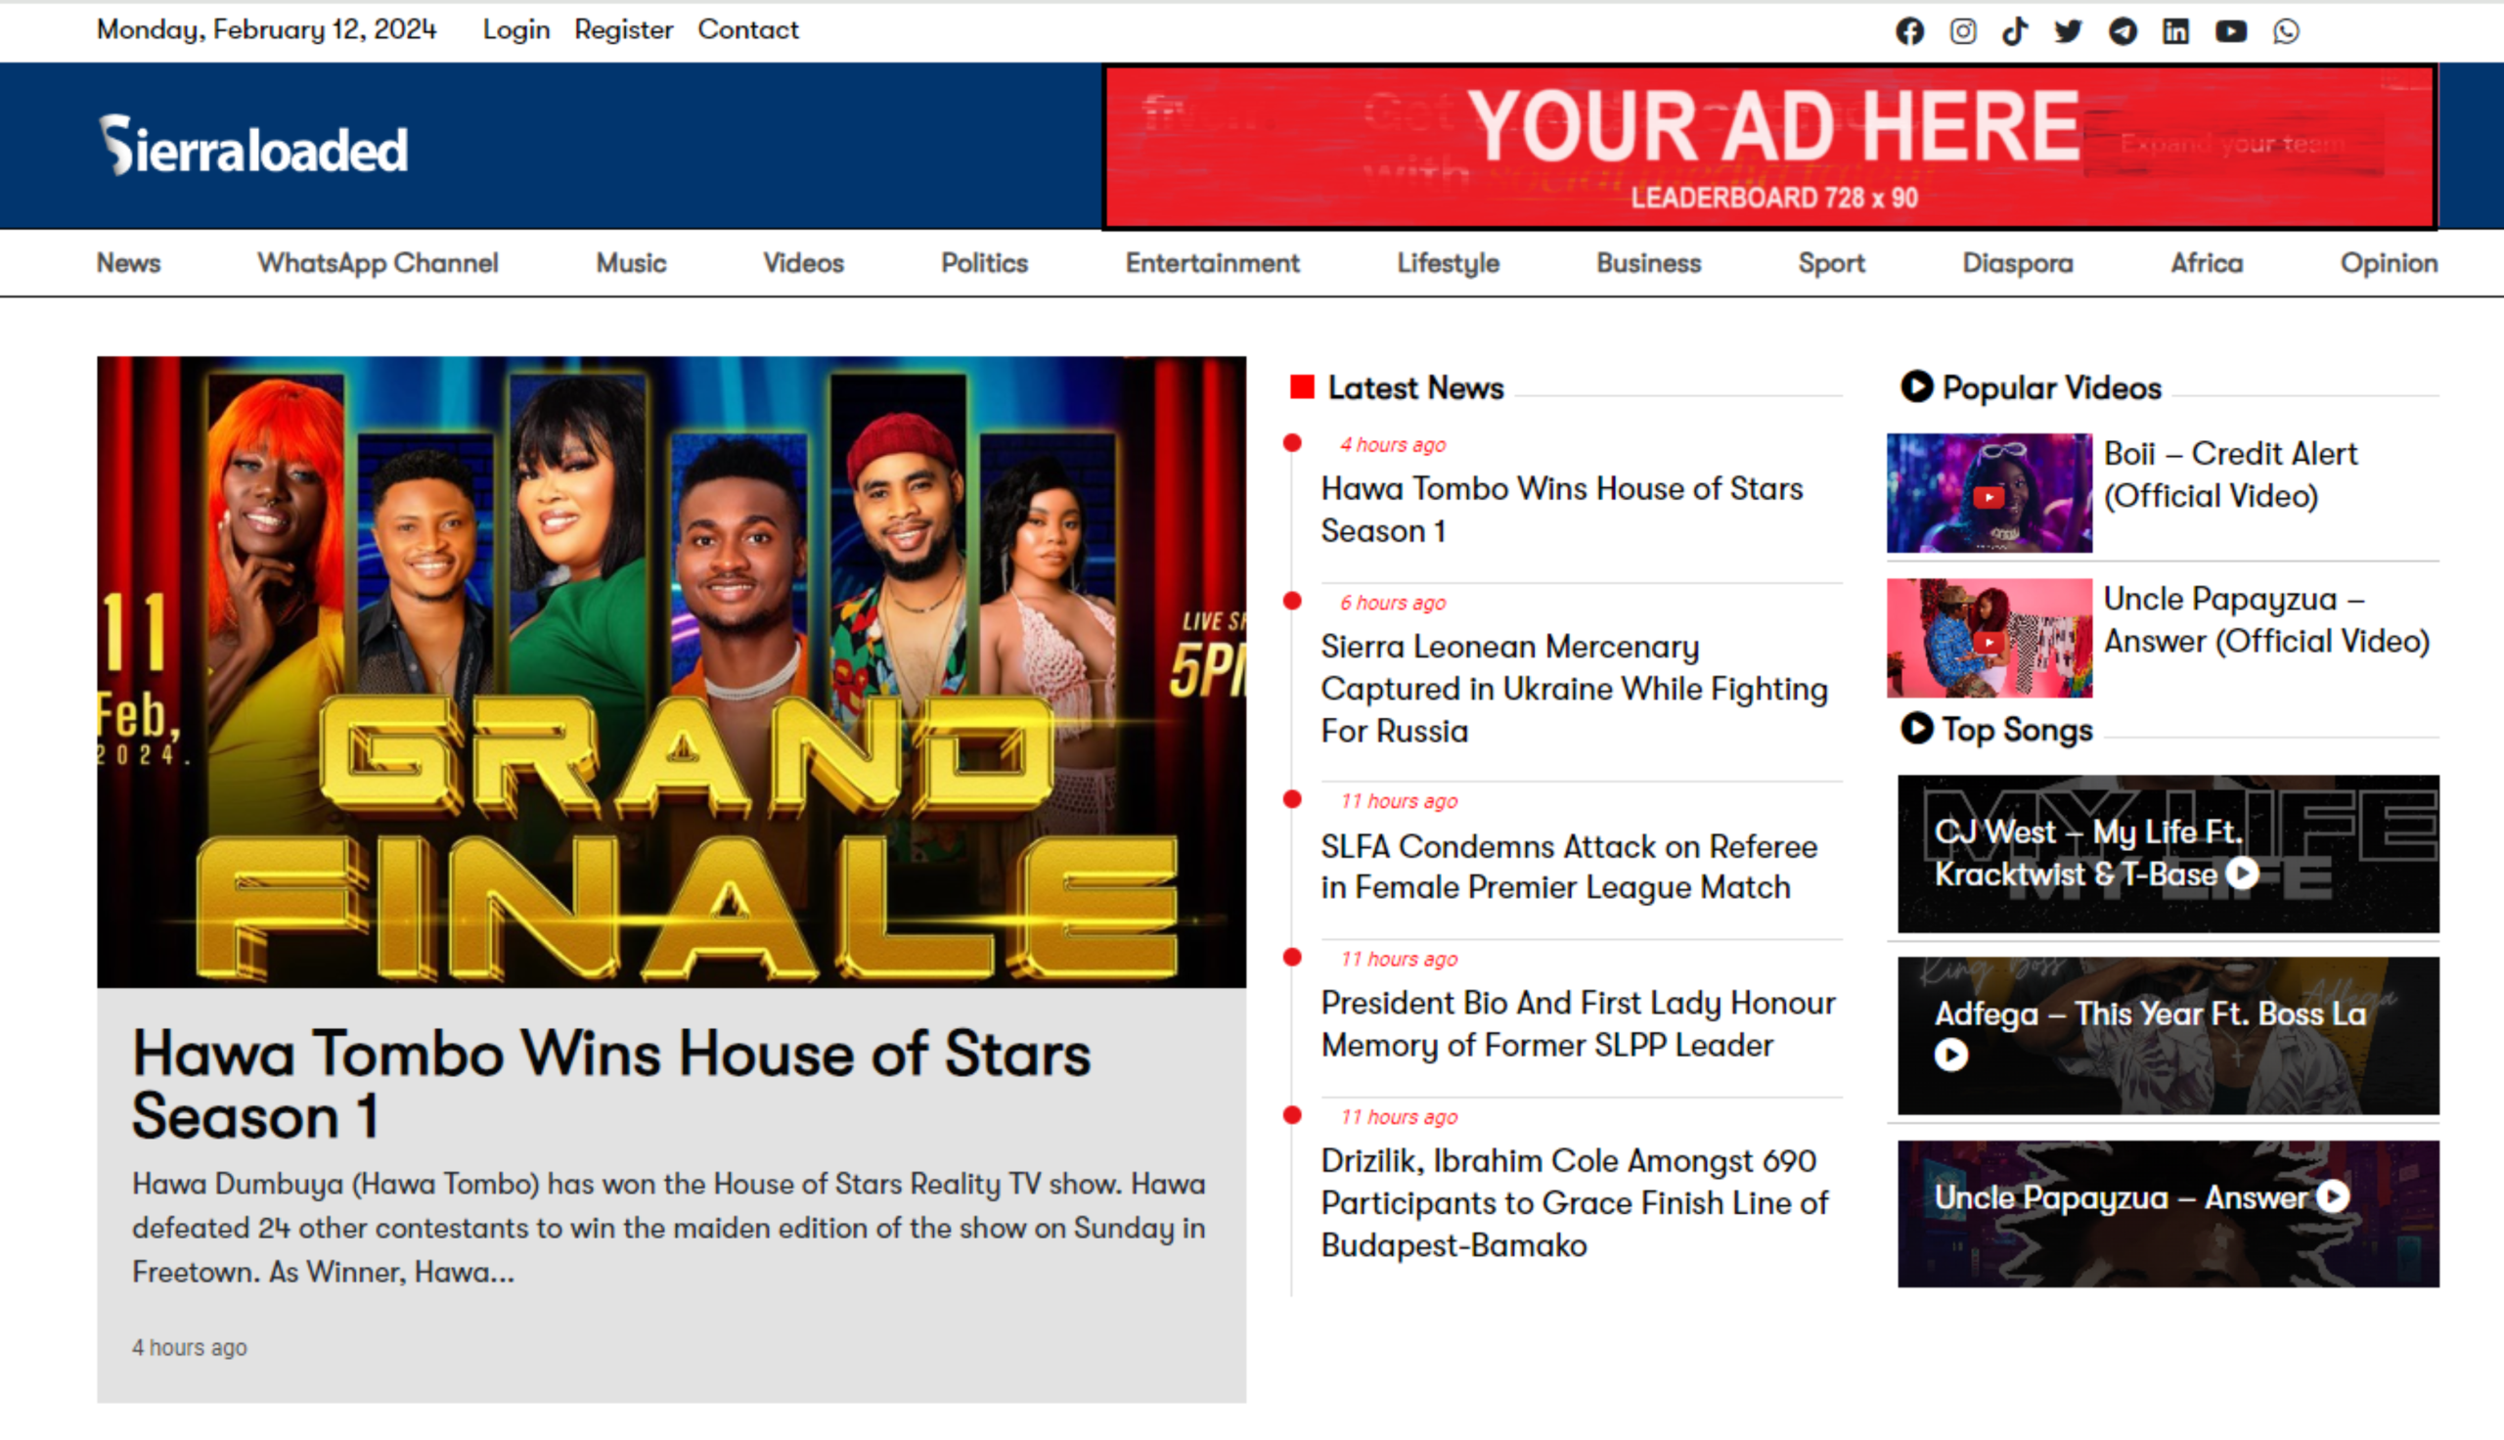Open SLFA Condemns Attack on Referee article
The height and width of the screenshot is (1440, 2504).
point(1569,867)
